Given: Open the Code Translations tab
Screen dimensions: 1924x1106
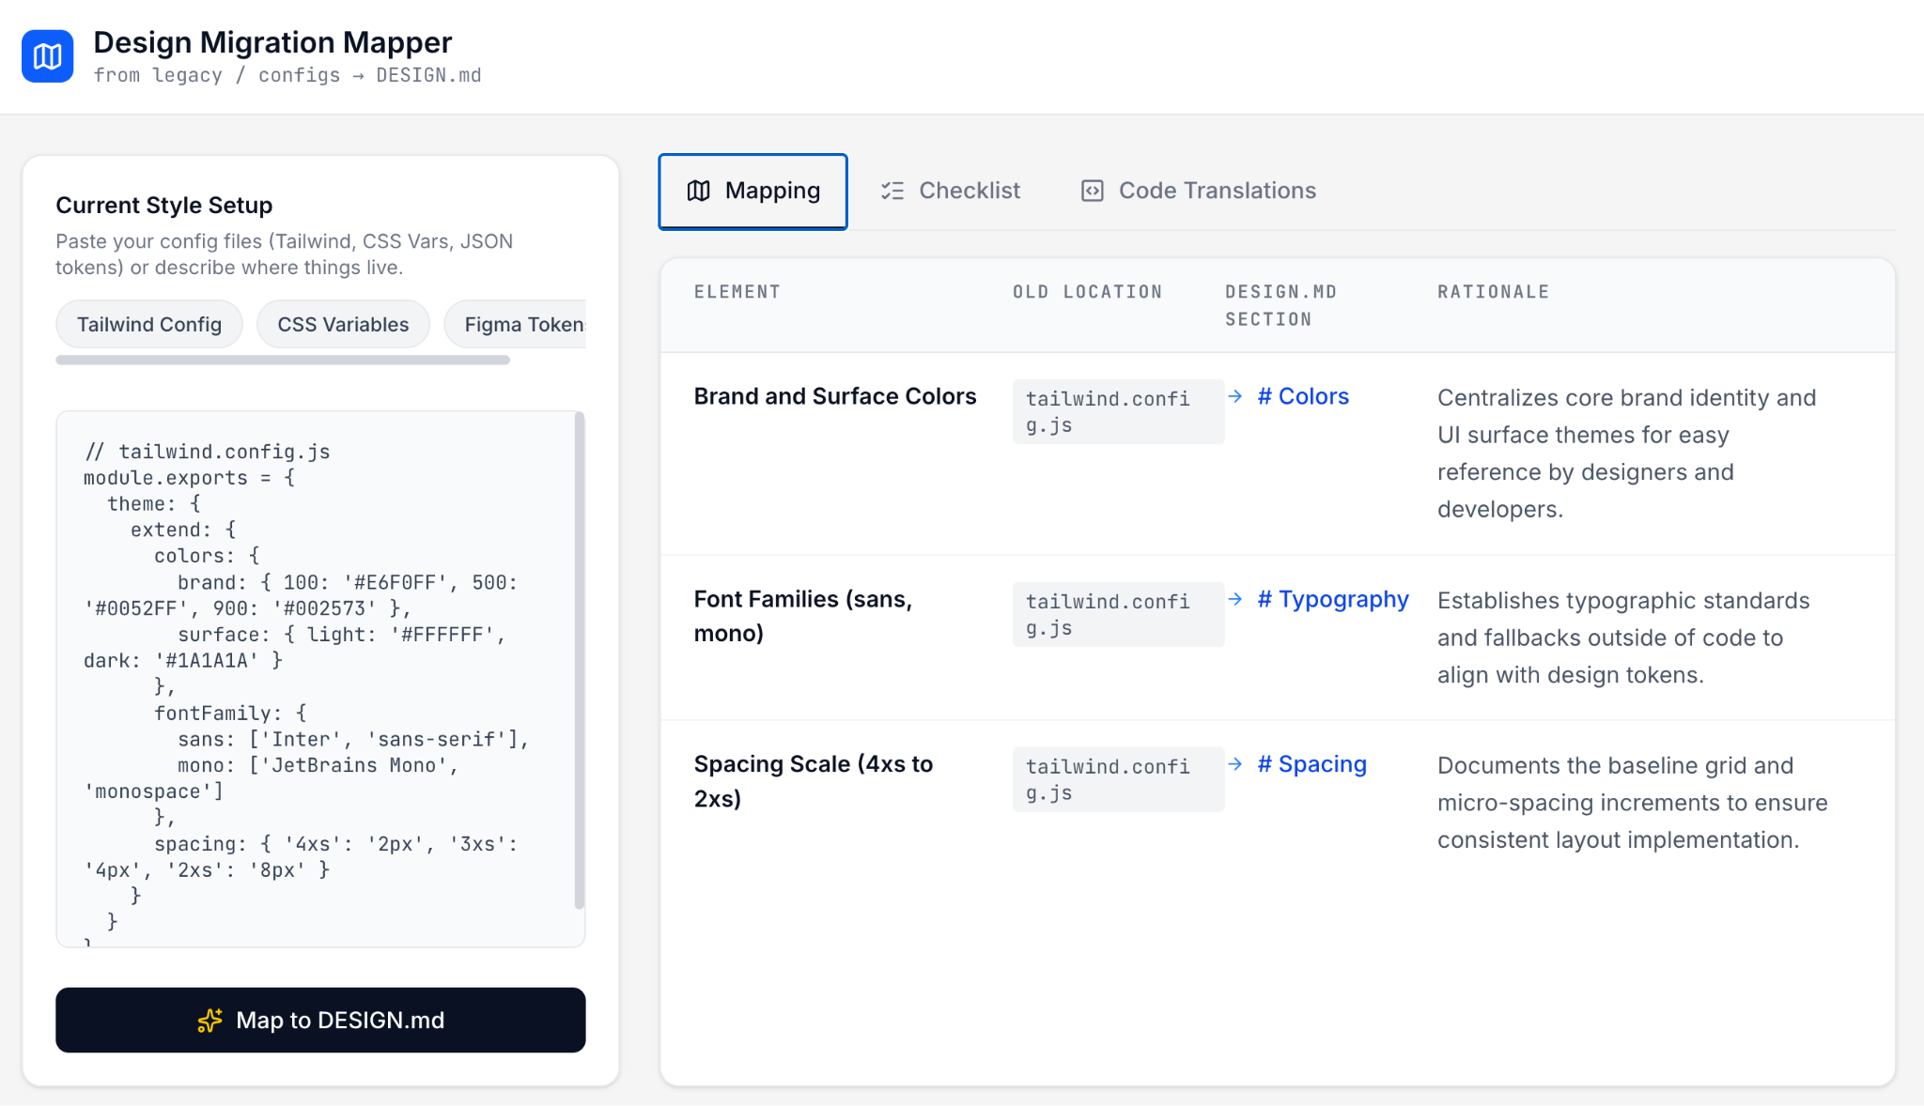Looking at the screenshot, I should click(1198, 192).
